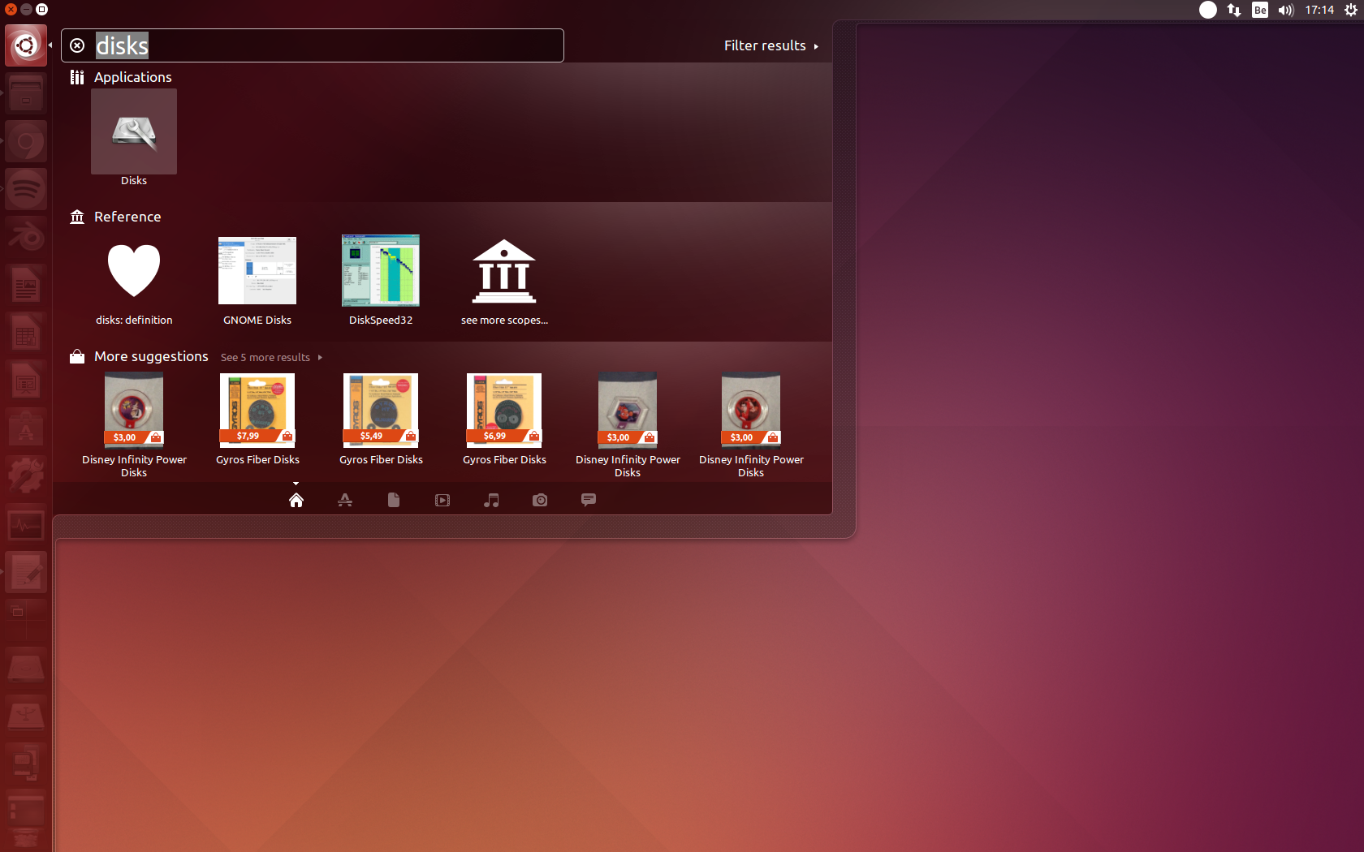Open System Monitor from the launcher

click(26, 524)
